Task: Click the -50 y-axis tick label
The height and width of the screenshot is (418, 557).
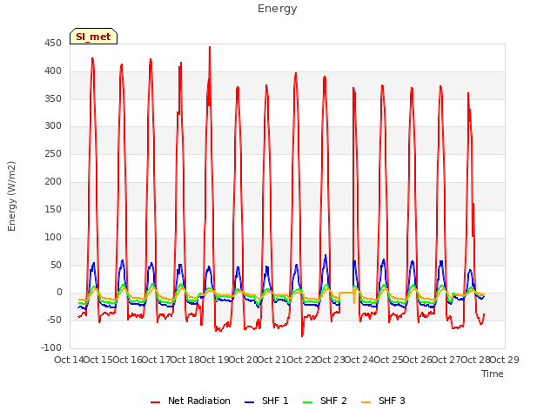Action: (x=53, y=320)
